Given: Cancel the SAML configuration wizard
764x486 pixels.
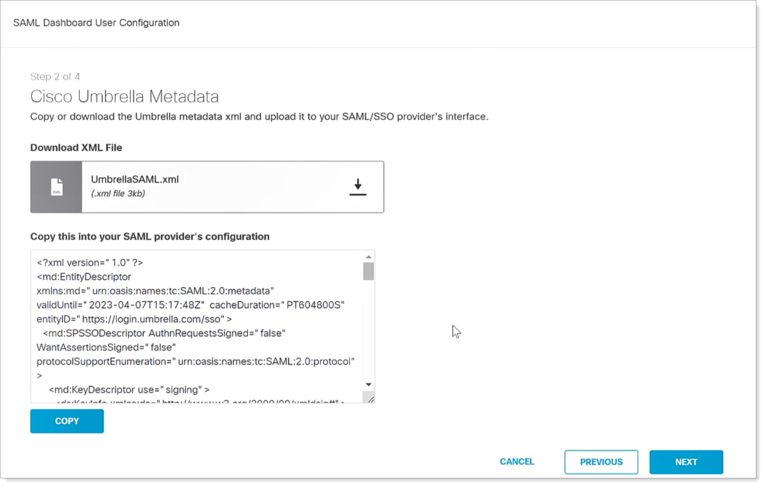Looking at the screenshot, I should tap(516, 462).
